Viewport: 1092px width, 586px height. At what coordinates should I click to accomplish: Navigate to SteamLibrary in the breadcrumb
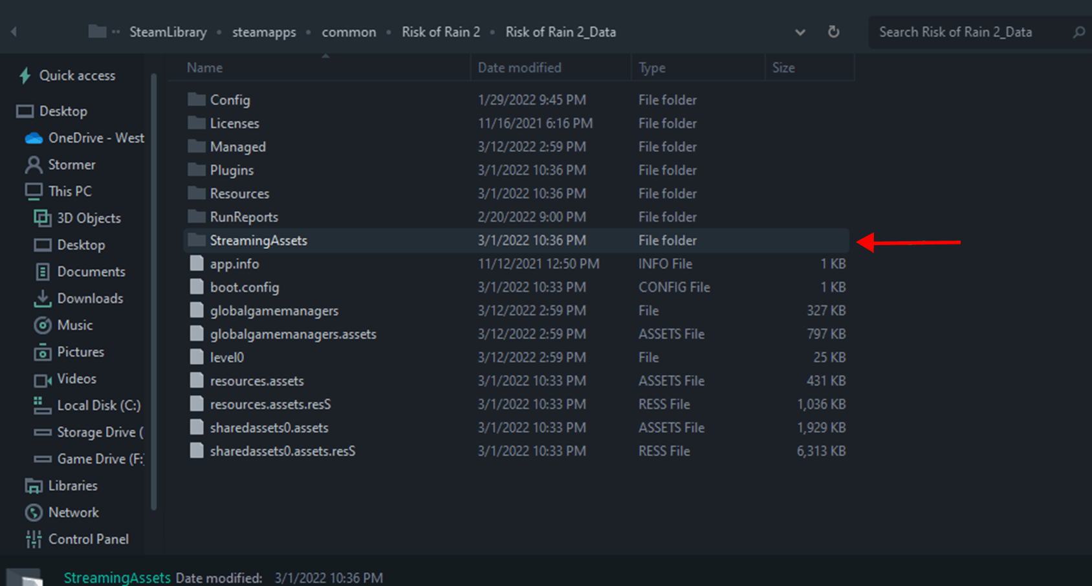[x=168, y=32]
